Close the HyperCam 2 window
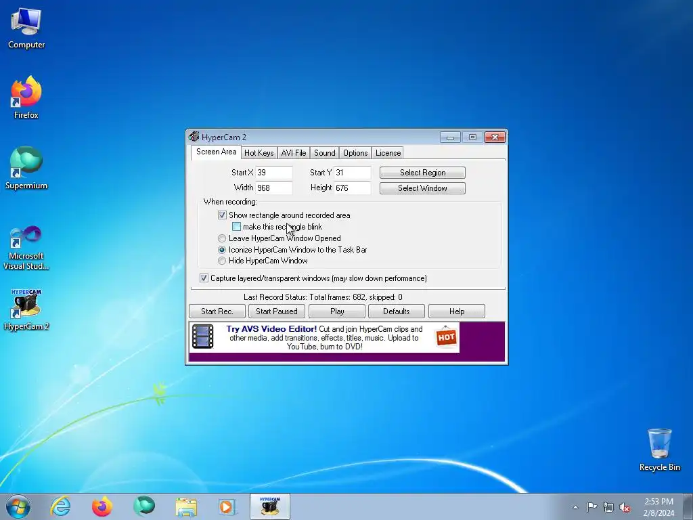 point(495,137)
